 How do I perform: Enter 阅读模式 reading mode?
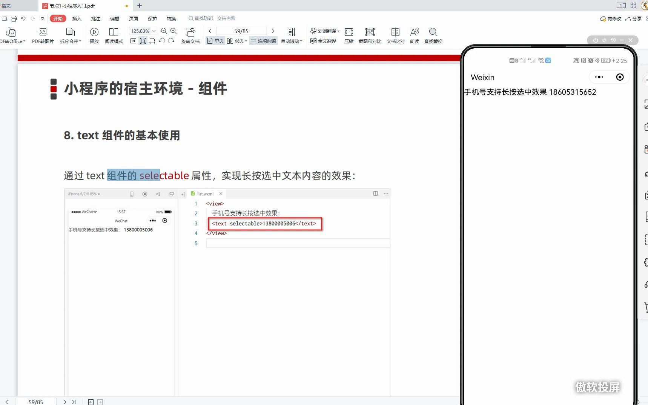[114, 35]
